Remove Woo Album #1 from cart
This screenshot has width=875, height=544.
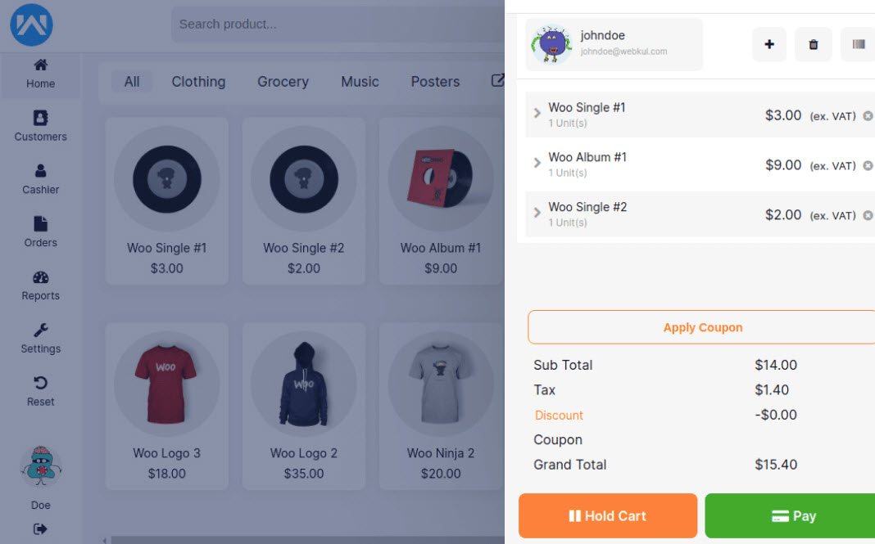pos(868,166)
